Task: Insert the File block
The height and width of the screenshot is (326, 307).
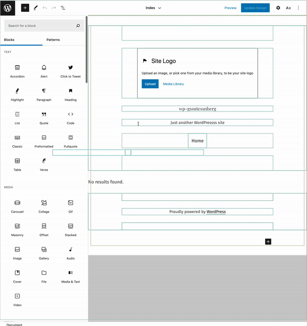Action: pos(44,276)
